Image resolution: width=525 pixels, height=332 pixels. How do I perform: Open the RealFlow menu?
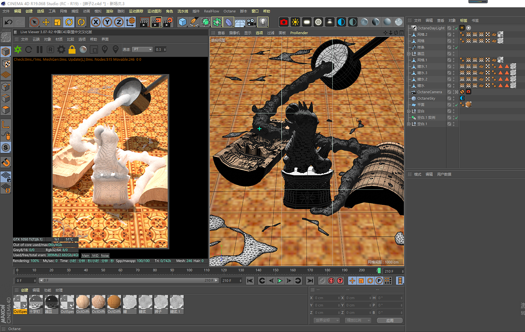[x=212, y=11]
